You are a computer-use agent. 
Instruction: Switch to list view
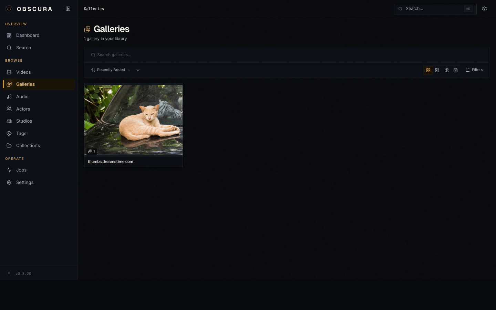[437, 70]
